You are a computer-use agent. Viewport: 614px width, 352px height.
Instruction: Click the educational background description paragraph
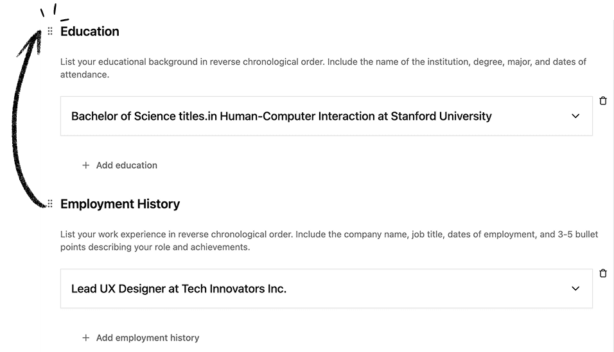[x=323, y=68]
